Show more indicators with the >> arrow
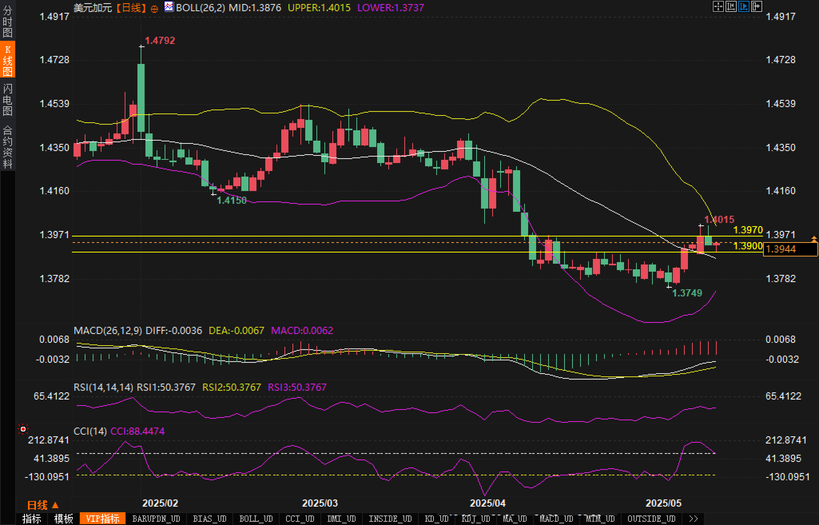Viewport: 819px width, 525px height. click(x=694, y=519)
